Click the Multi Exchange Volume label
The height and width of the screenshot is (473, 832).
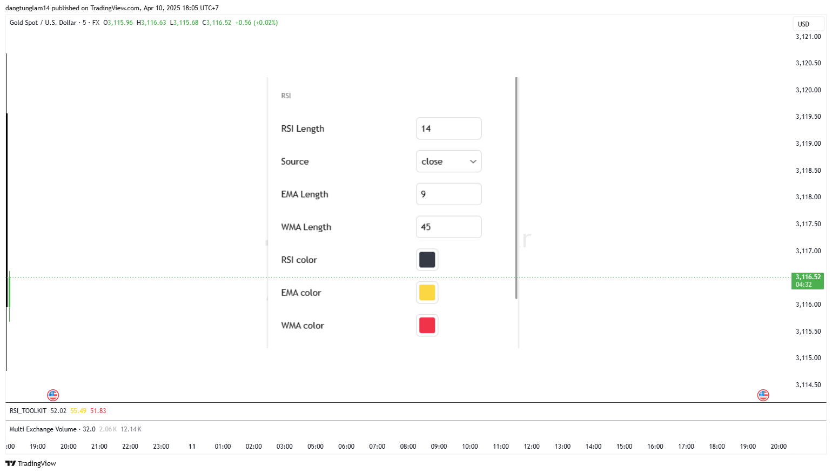pos(43,429)
